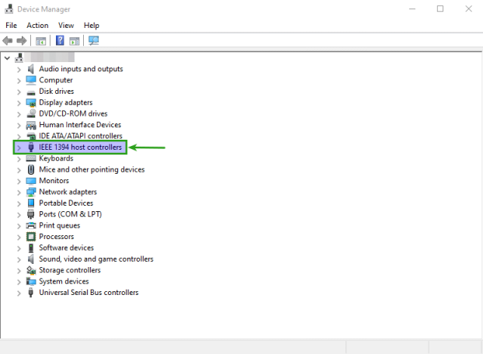Expand the DVD/CD-ROM drives category arrow
The width and height of the screenshot is (483, 354).
(19, 114)
